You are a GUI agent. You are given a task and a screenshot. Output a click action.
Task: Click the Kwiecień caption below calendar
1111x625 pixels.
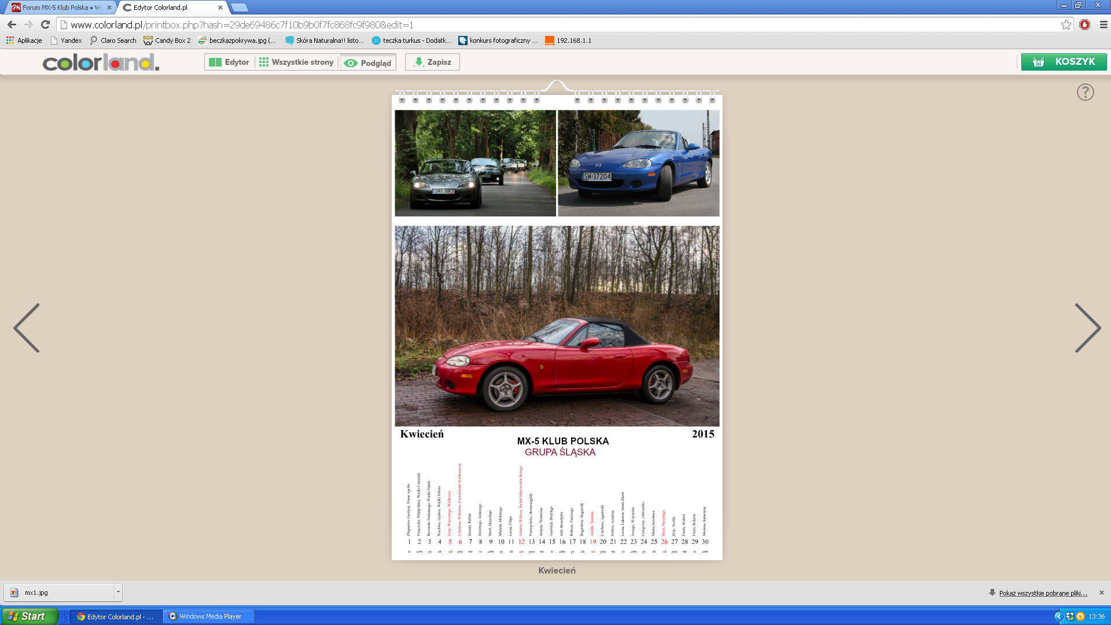(x=557, y=571)
